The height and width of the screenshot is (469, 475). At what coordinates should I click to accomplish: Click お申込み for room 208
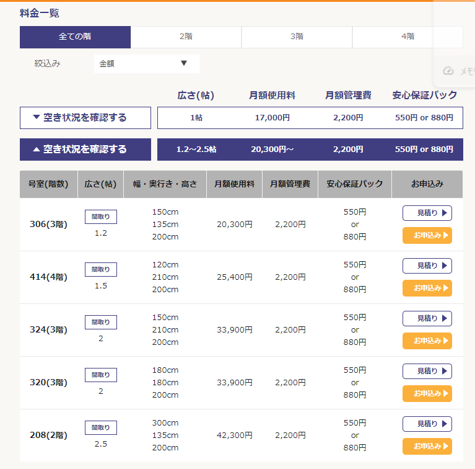click(x=427, y=447)
